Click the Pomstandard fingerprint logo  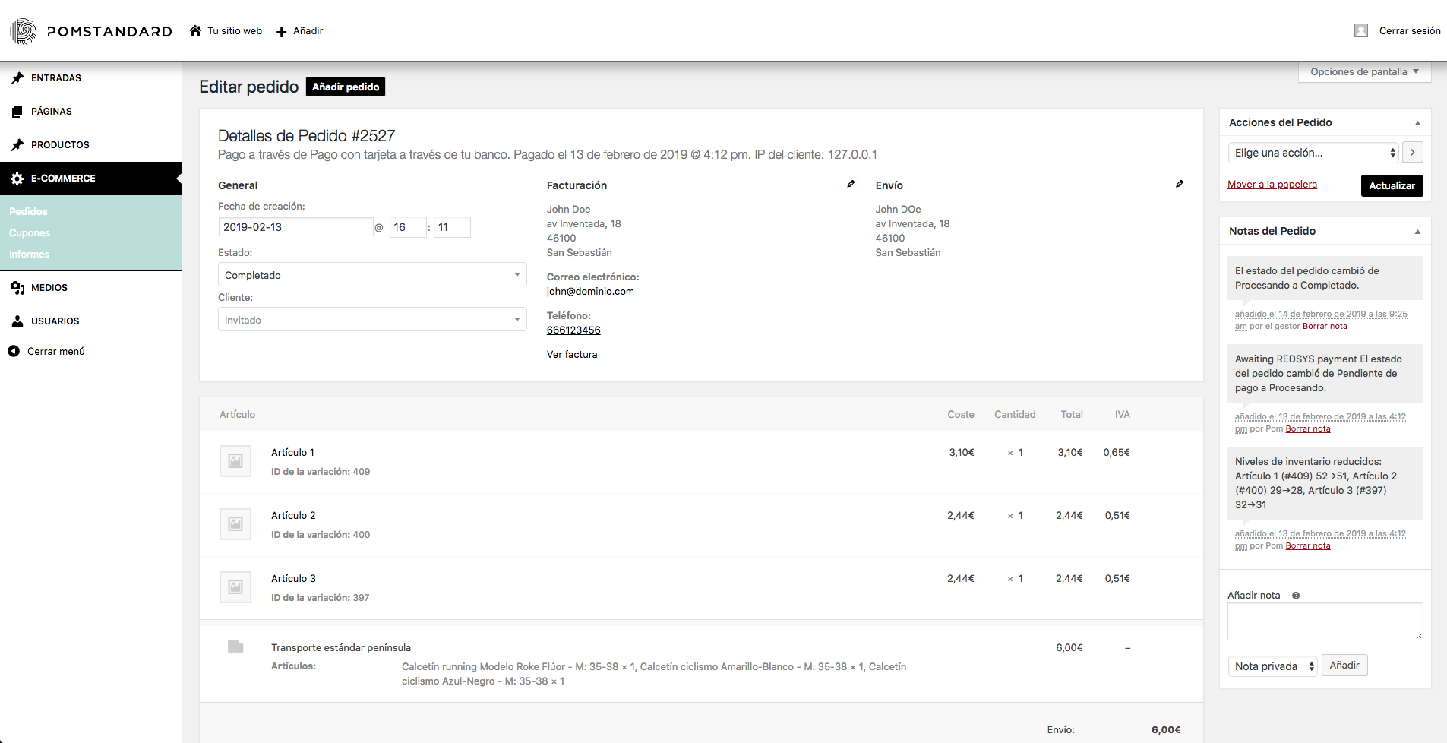pyautogui.click(x=24, y=31)
